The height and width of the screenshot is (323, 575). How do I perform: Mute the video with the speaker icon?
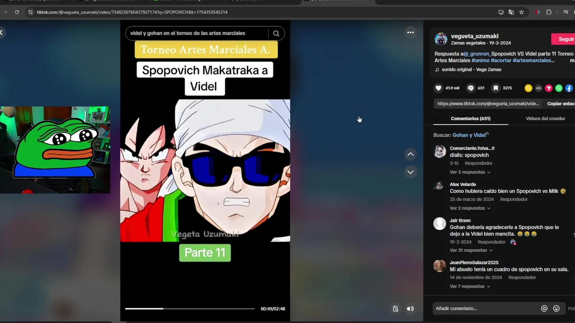tap(410, 309)
